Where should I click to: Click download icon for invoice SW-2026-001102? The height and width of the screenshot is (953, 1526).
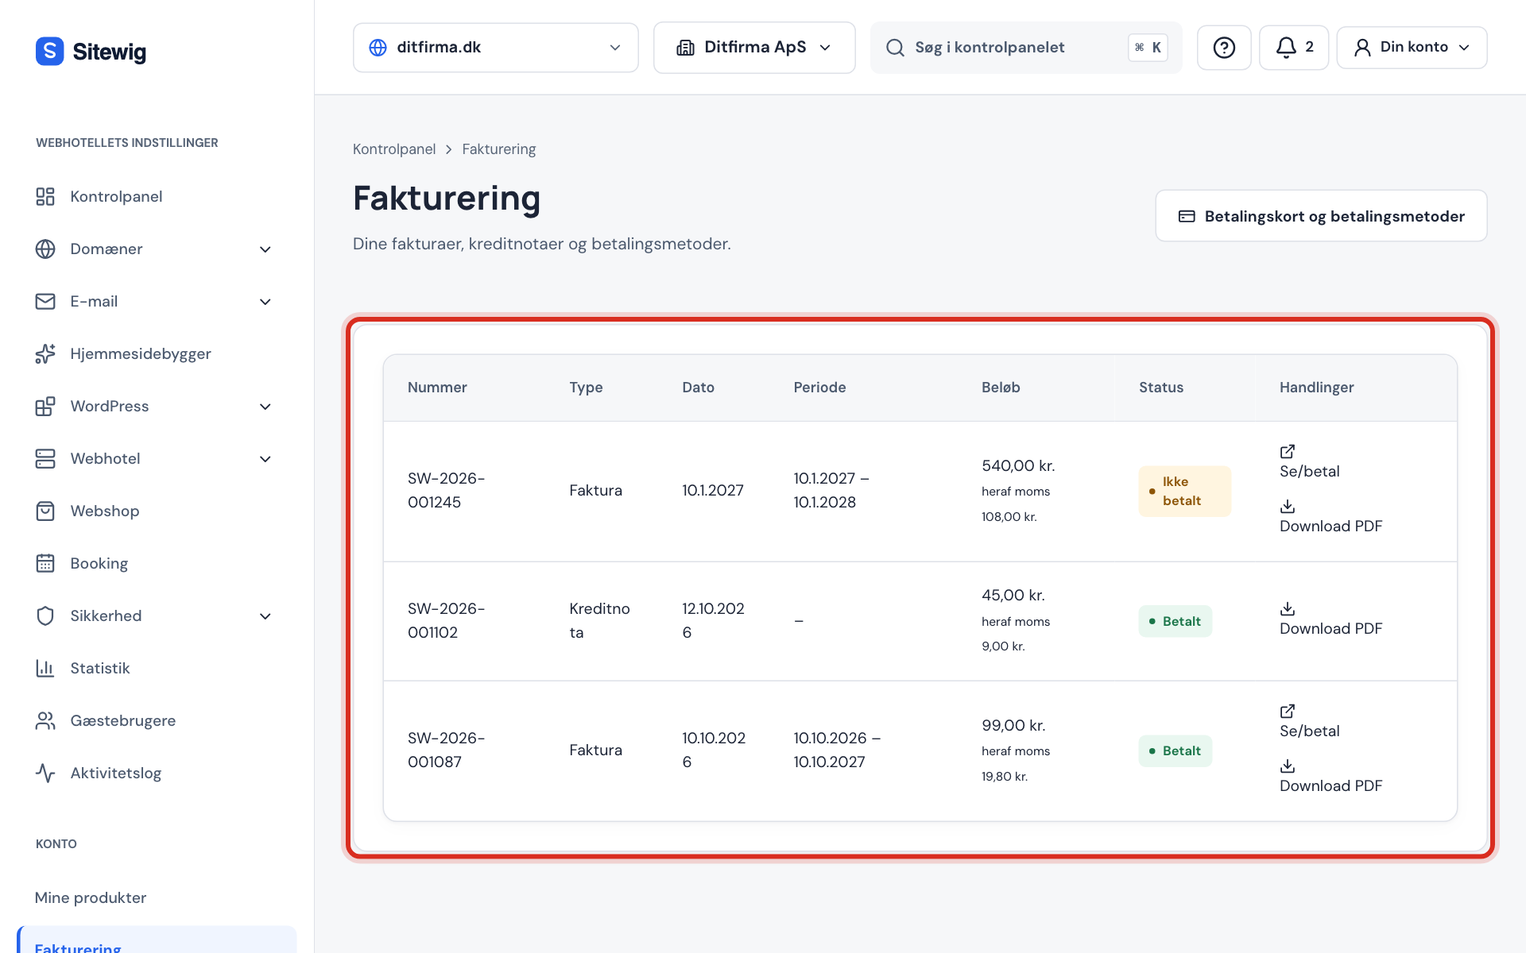click(1288, 609)
